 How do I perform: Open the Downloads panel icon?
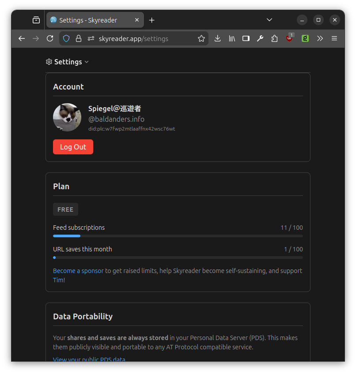pos(217,38)
